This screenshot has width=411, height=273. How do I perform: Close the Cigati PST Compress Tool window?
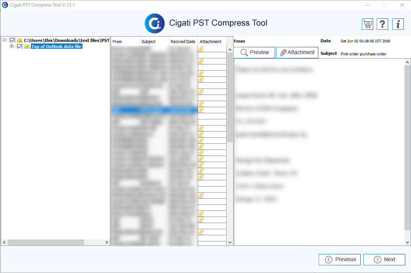(x=402, y=5)
